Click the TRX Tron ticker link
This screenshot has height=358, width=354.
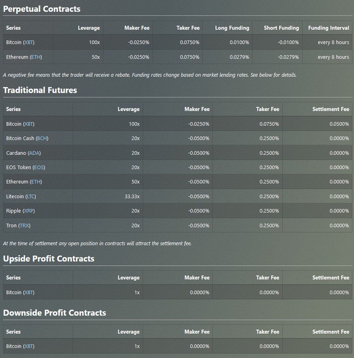click(25, 226)
